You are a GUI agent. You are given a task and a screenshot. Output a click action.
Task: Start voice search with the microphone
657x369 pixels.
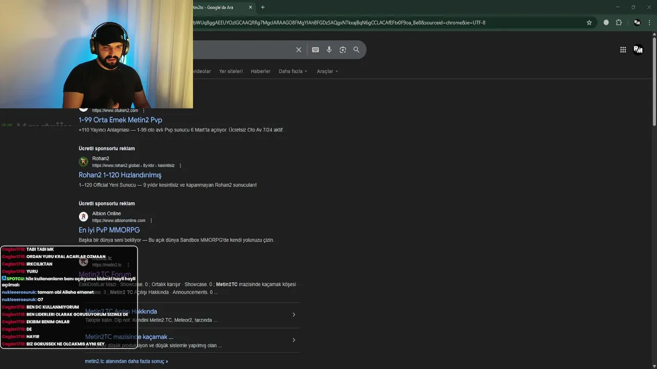click(x=330, y=50)
